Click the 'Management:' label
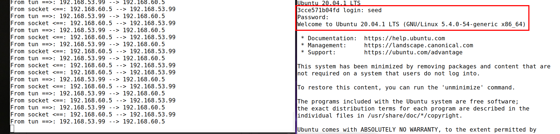The height and width of the screenshot is (134, 560). [327, 45]
